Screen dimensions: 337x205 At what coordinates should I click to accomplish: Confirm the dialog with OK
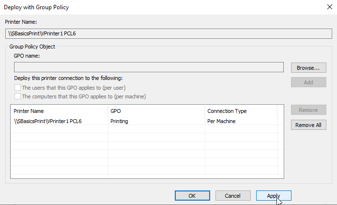click(x=192, y=195)
